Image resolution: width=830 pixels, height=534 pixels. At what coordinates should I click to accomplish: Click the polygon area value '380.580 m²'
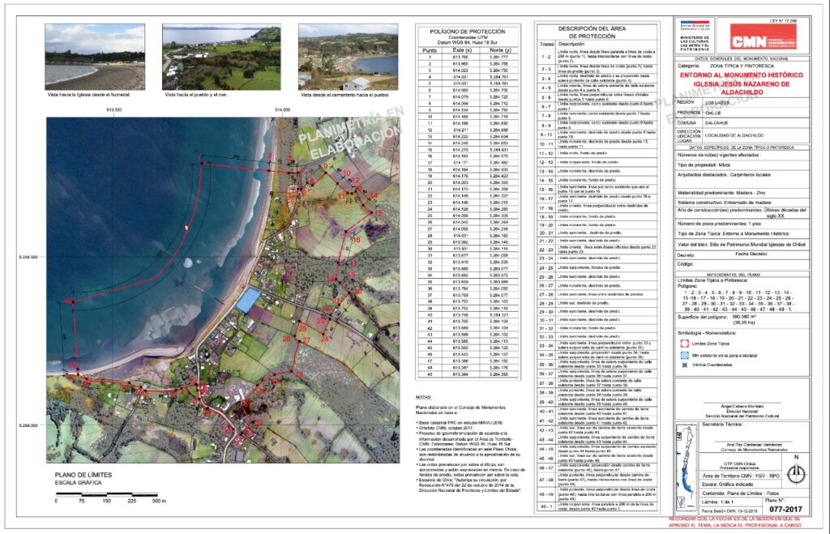(746, 317)
